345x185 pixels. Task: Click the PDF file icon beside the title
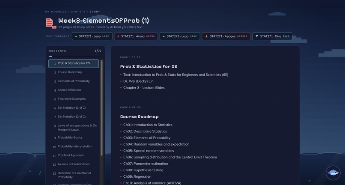[x=51, y=24]
